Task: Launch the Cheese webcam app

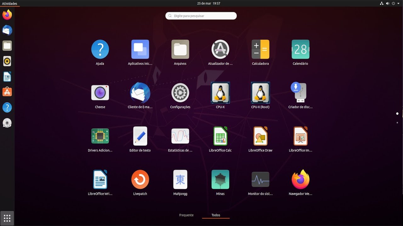Action: [100, 93]
